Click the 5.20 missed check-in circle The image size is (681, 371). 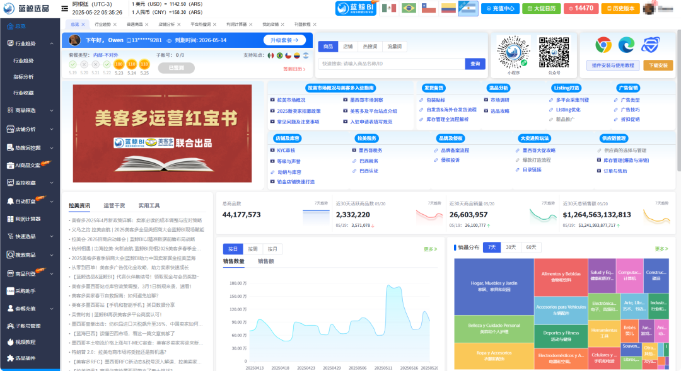point(84,64)
